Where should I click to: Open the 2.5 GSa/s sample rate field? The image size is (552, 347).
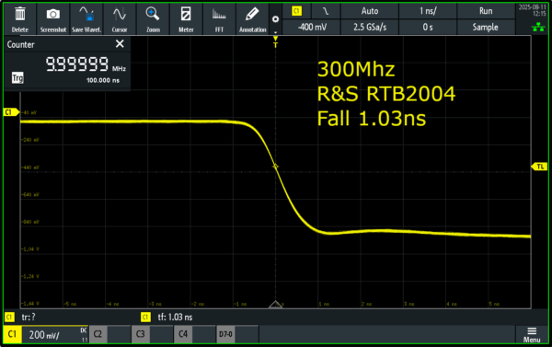[370, 27]
